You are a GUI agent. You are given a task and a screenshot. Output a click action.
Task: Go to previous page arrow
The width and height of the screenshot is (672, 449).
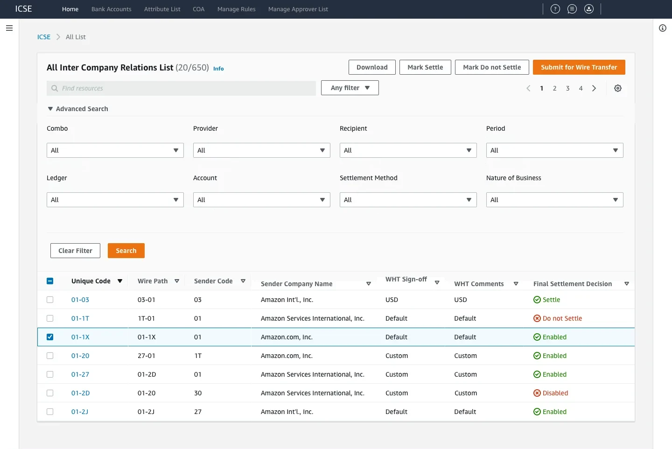pos(528,88)
